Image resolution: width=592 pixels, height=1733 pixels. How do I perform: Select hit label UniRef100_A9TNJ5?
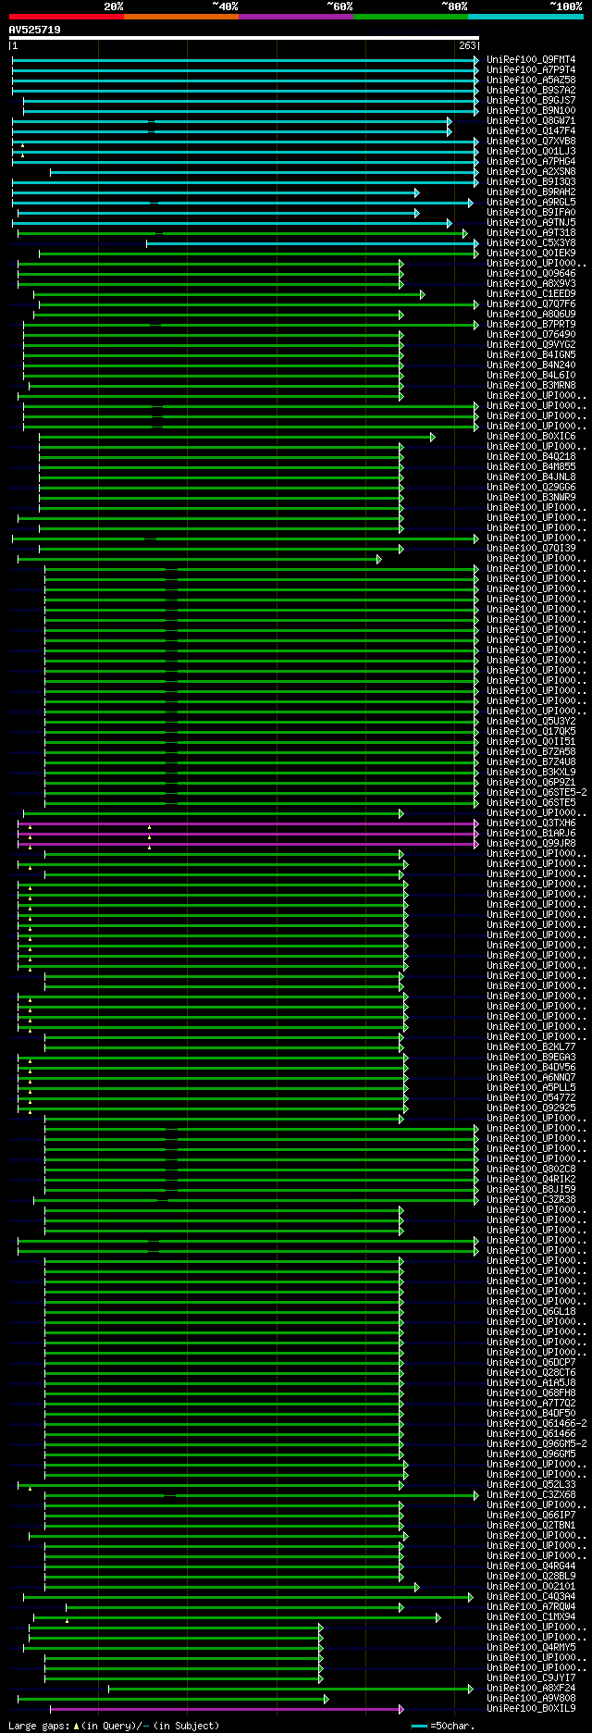(531, 223)
